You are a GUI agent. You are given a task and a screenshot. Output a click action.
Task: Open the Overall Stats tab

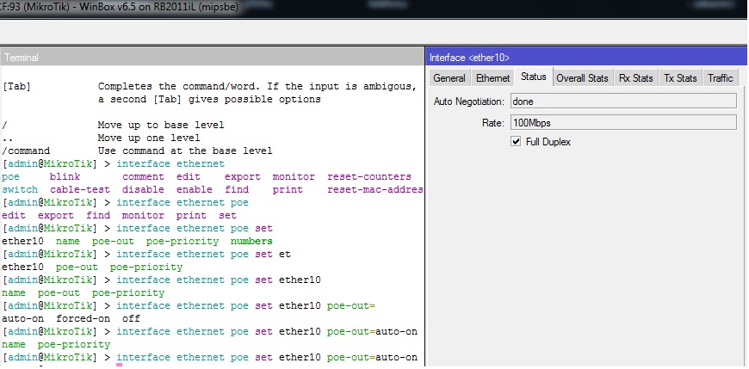582,78
